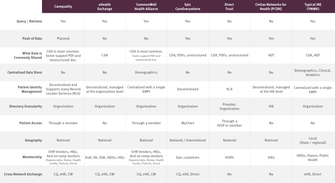This screenshot has width=335, height=183.
Task: Click the HISPs membership cell
Action: tap(229, 157)
